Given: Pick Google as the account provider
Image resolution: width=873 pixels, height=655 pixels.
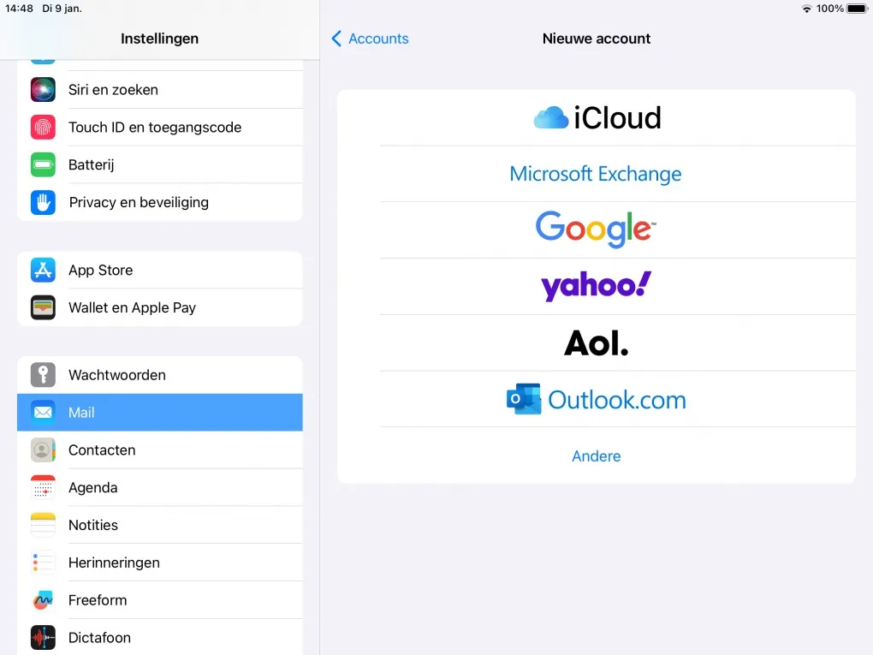Looking at the screenshot, I should pos(596,229).
